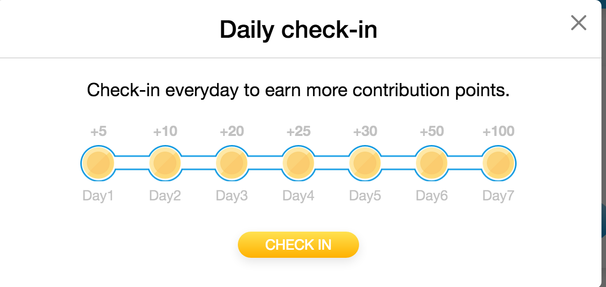Click the Day4 text label
The image size is (606, 287).
(298, 195)
